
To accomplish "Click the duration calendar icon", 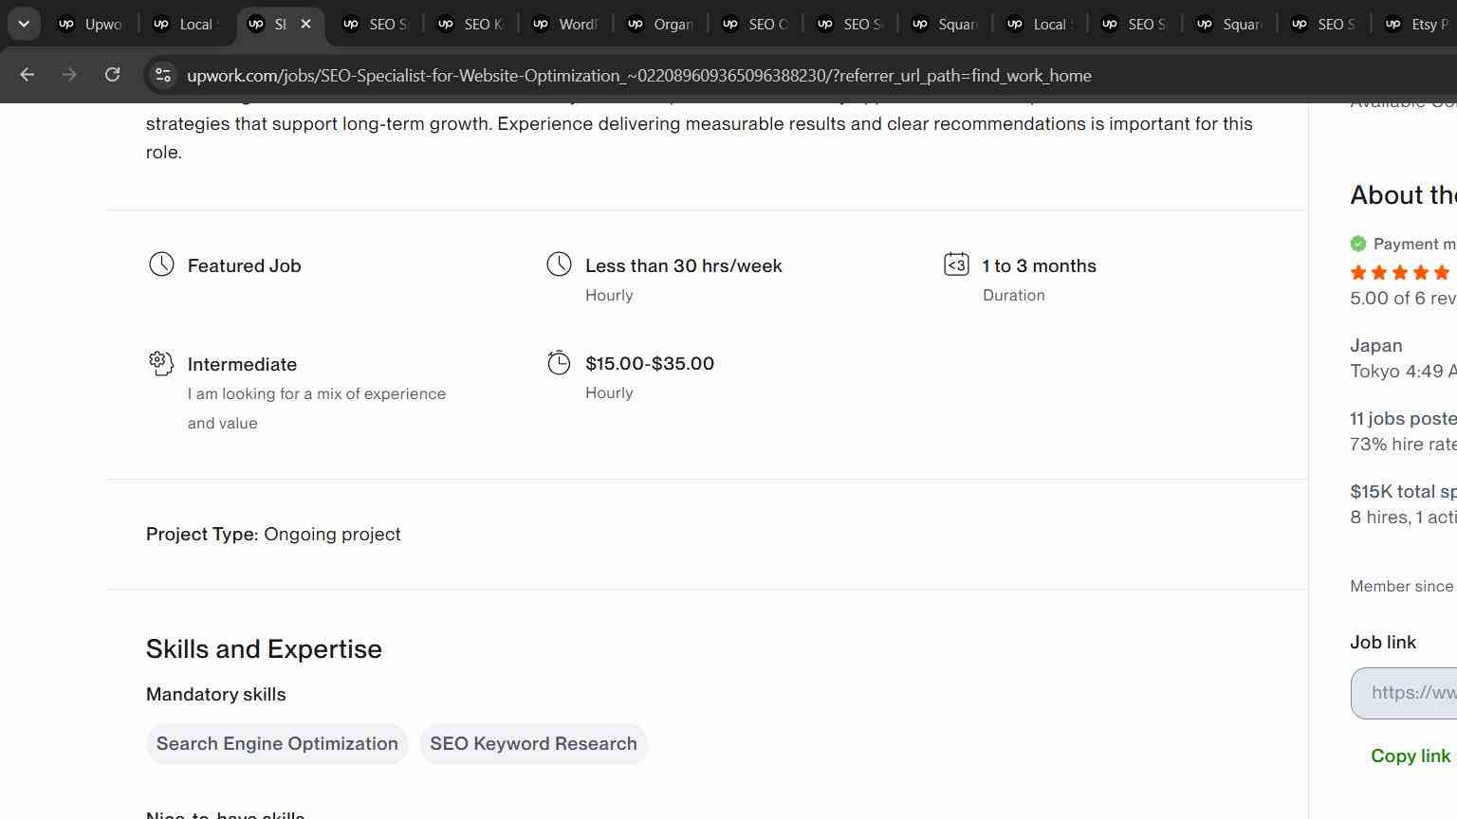I will [x=956, y=264].
